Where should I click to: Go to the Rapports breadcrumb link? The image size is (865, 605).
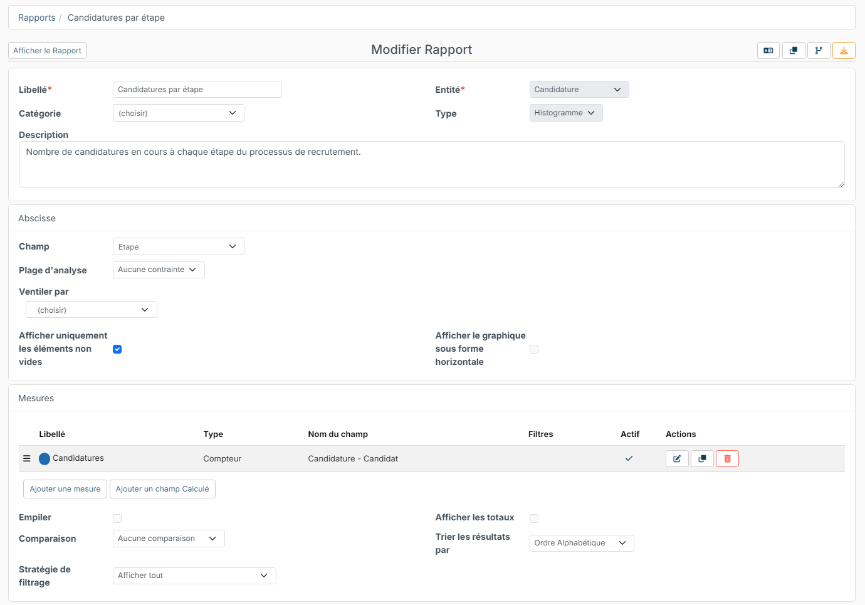click(x=37, y=18)
